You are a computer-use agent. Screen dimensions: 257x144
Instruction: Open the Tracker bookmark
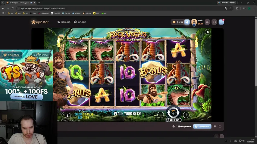[66, 13]
